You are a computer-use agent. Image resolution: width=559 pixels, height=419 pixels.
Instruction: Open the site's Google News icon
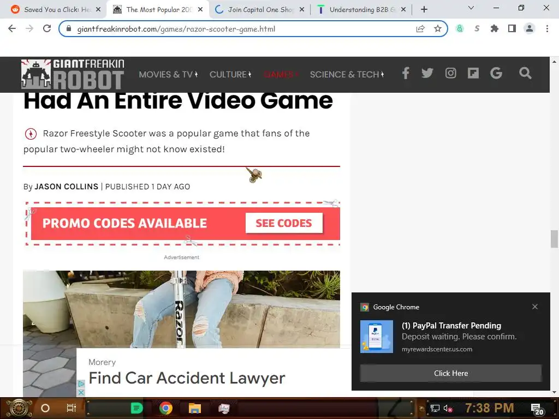(x=496, y=74)
